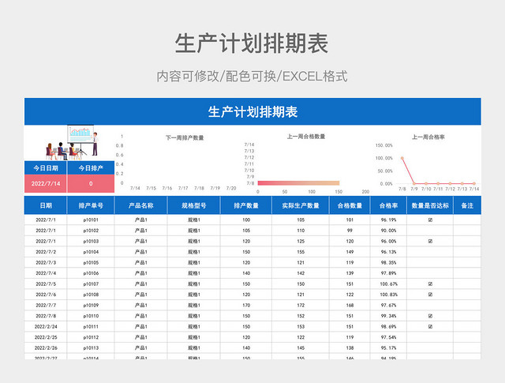Select the 数量是否达标 column header

430,205
